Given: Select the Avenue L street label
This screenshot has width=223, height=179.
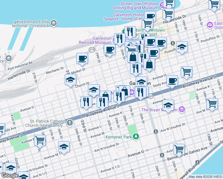Looking at the screenshot, I should [x=95, y=128].
